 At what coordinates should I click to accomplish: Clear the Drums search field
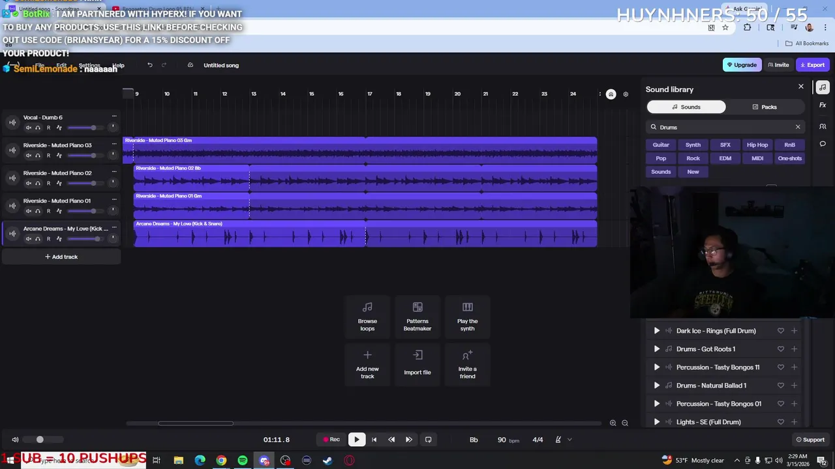tap(797, 127)
